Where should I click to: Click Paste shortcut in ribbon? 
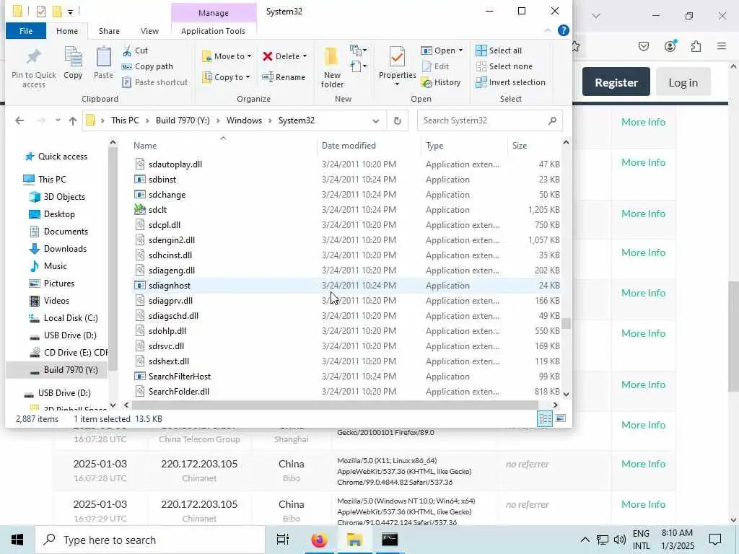click(155, 82)
